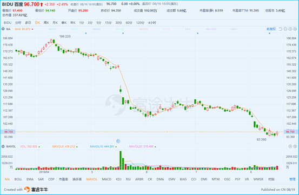Click the MAVOL20 value green arrow
This screenshot has height=195, width=299.
155,146
